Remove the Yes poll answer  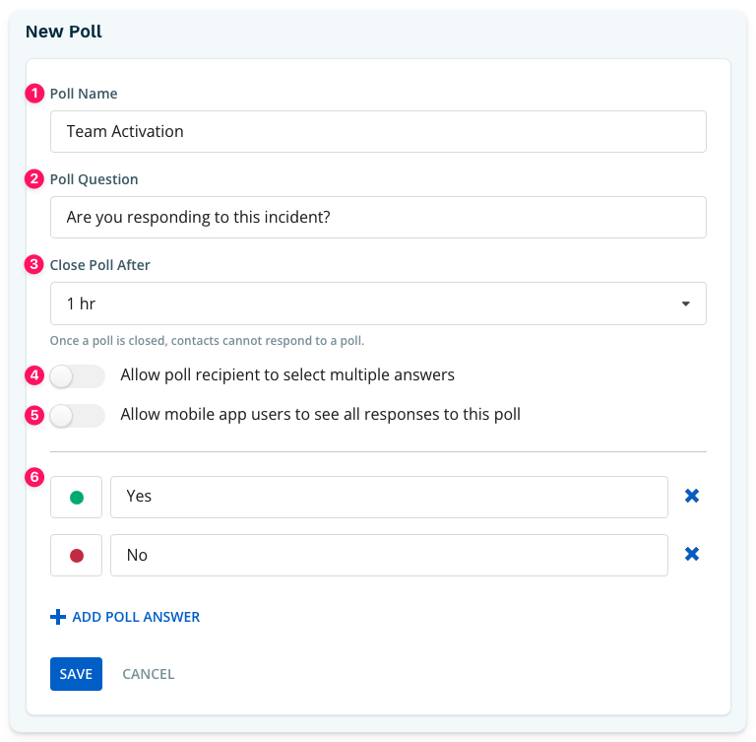click(691, 496)
